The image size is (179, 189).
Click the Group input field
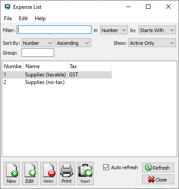[38, 53]
